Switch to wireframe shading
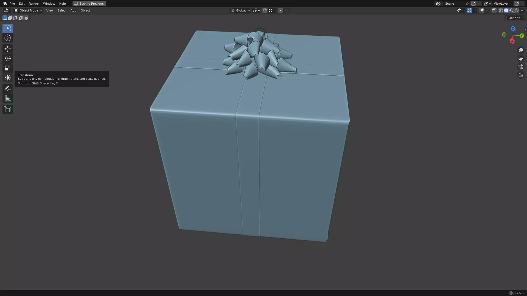The image size is (527, 296). (x=501, y=10)
